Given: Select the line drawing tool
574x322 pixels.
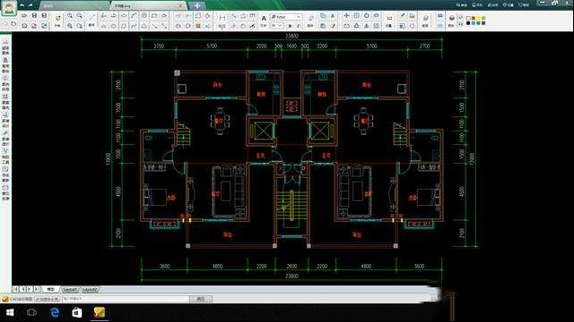Looking at the screenshot, I should [92, 16].
